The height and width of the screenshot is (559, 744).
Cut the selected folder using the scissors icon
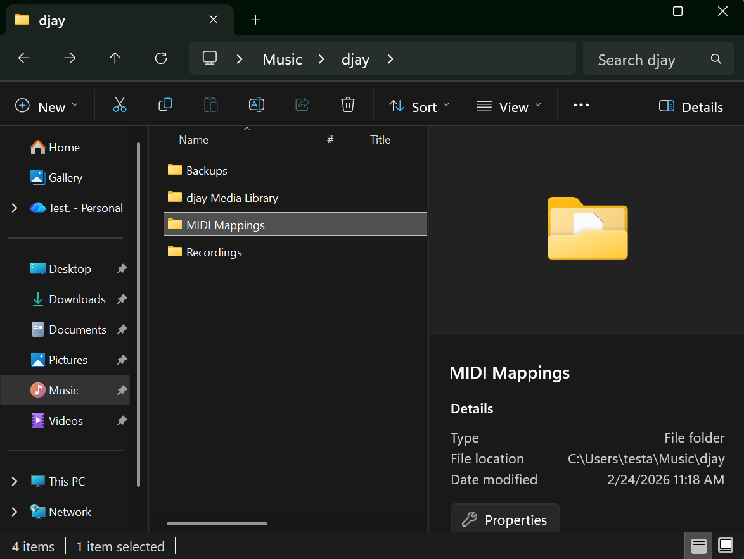click(x=120, y=104)
